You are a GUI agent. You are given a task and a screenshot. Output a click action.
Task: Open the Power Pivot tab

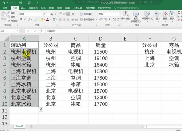(x=104, y=8)
